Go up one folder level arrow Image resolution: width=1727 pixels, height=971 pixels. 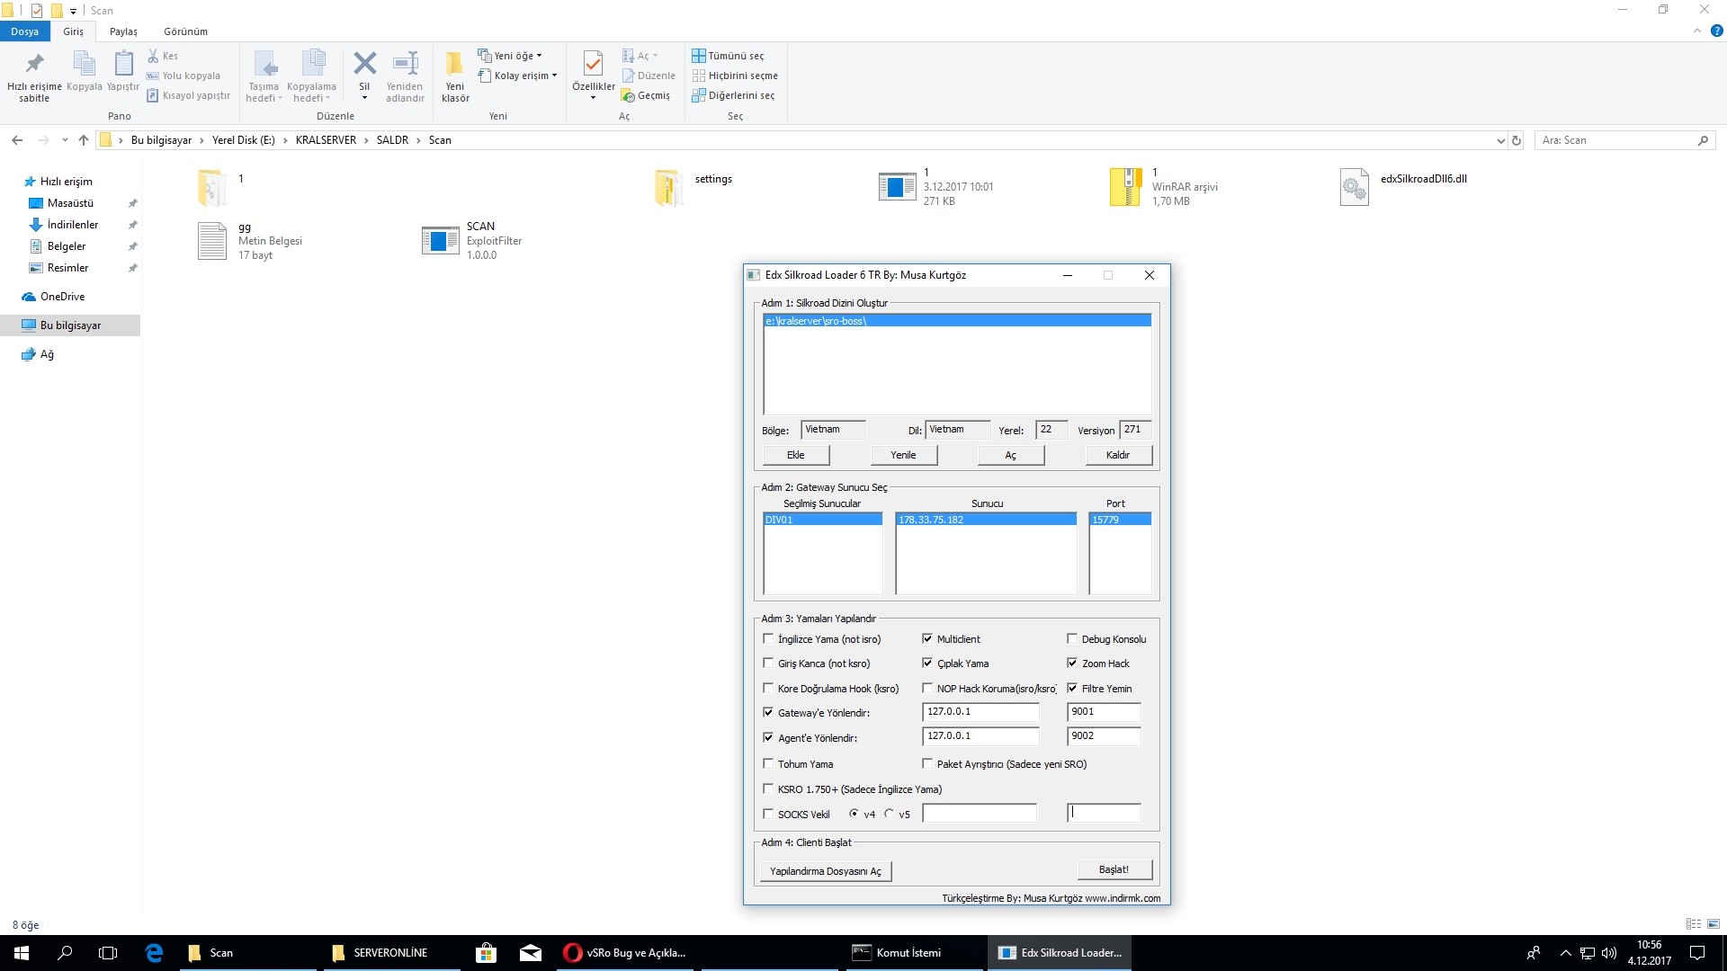coord(84,140)
